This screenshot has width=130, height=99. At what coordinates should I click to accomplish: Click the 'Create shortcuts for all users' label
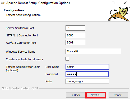(24, 59)
